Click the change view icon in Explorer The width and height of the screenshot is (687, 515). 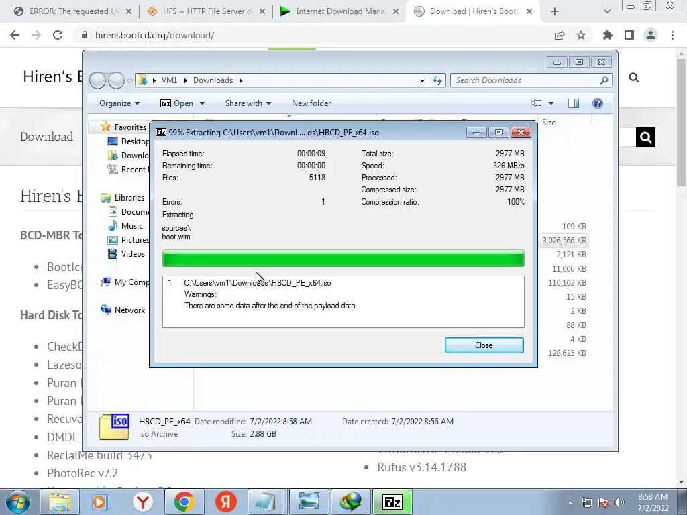(536, 103)
